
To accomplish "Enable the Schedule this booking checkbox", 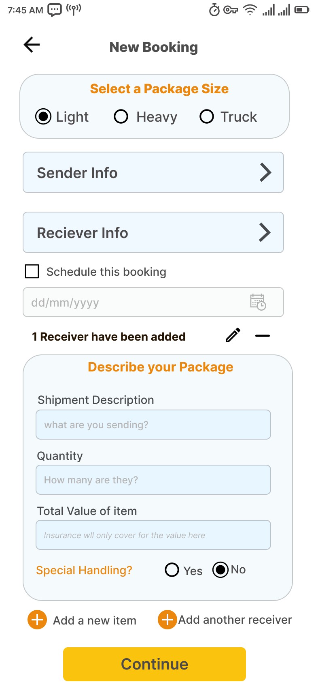I will click(32, 271).
